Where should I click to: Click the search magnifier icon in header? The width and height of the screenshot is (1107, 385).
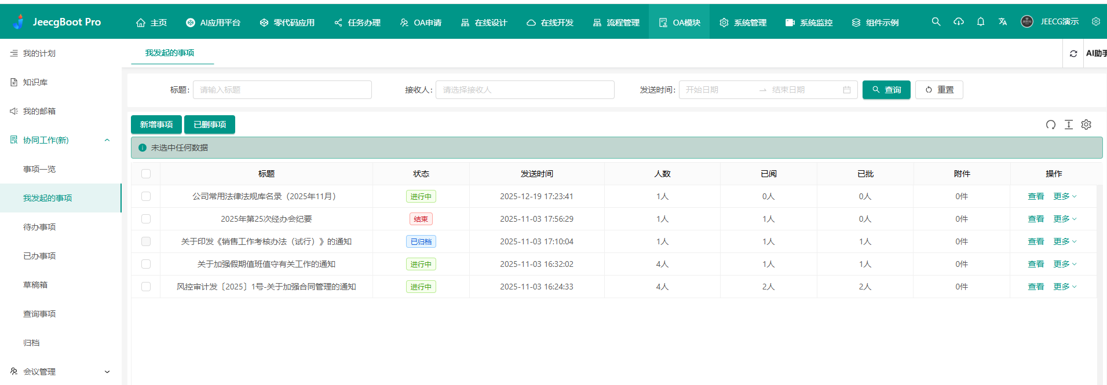[x=936, y=22]
